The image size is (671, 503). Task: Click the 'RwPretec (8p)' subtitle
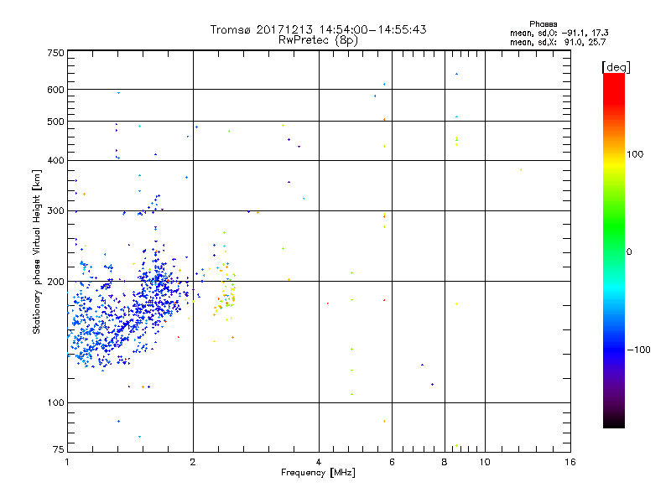tap(318, 40)
